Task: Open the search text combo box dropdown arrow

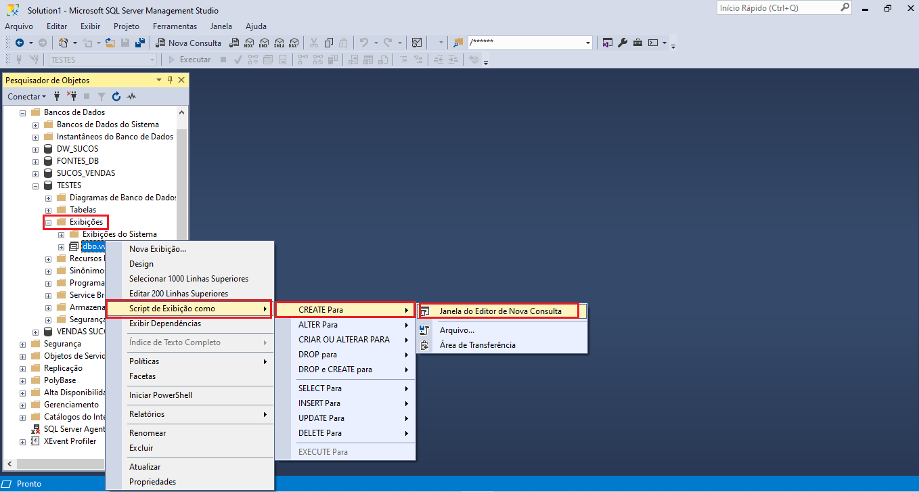Action: click(587, 43)
